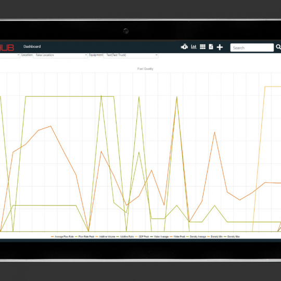Screen dimensions: 281x281
Task: Open the document page icon
Action: (211, 47)
